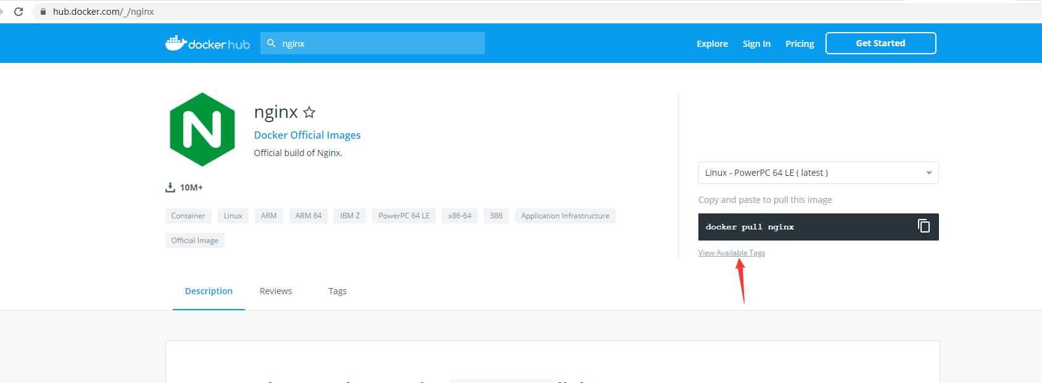This screenshot has width=1042, height=383.
Task: Open the Sign In page
Action: click(x=756, y=44)
